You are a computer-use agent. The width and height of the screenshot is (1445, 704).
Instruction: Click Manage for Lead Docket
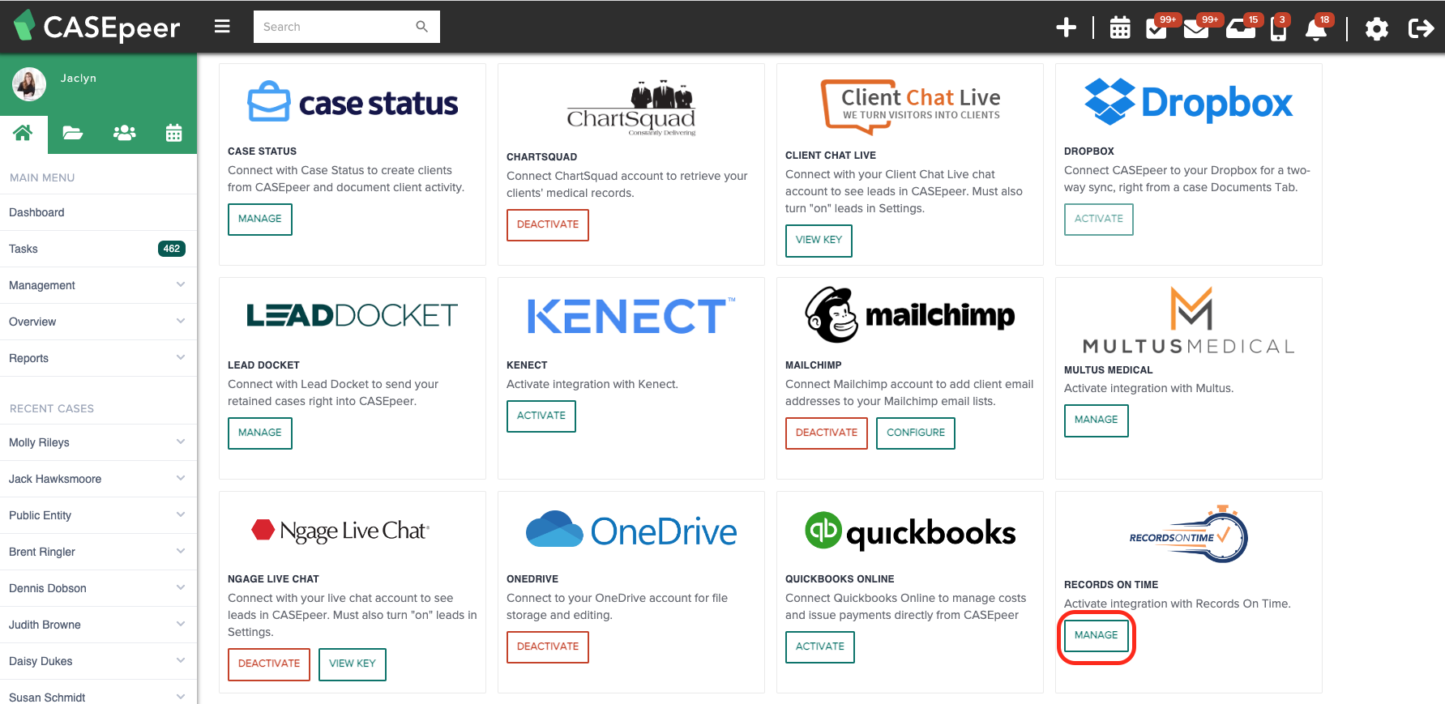(260, 433)
